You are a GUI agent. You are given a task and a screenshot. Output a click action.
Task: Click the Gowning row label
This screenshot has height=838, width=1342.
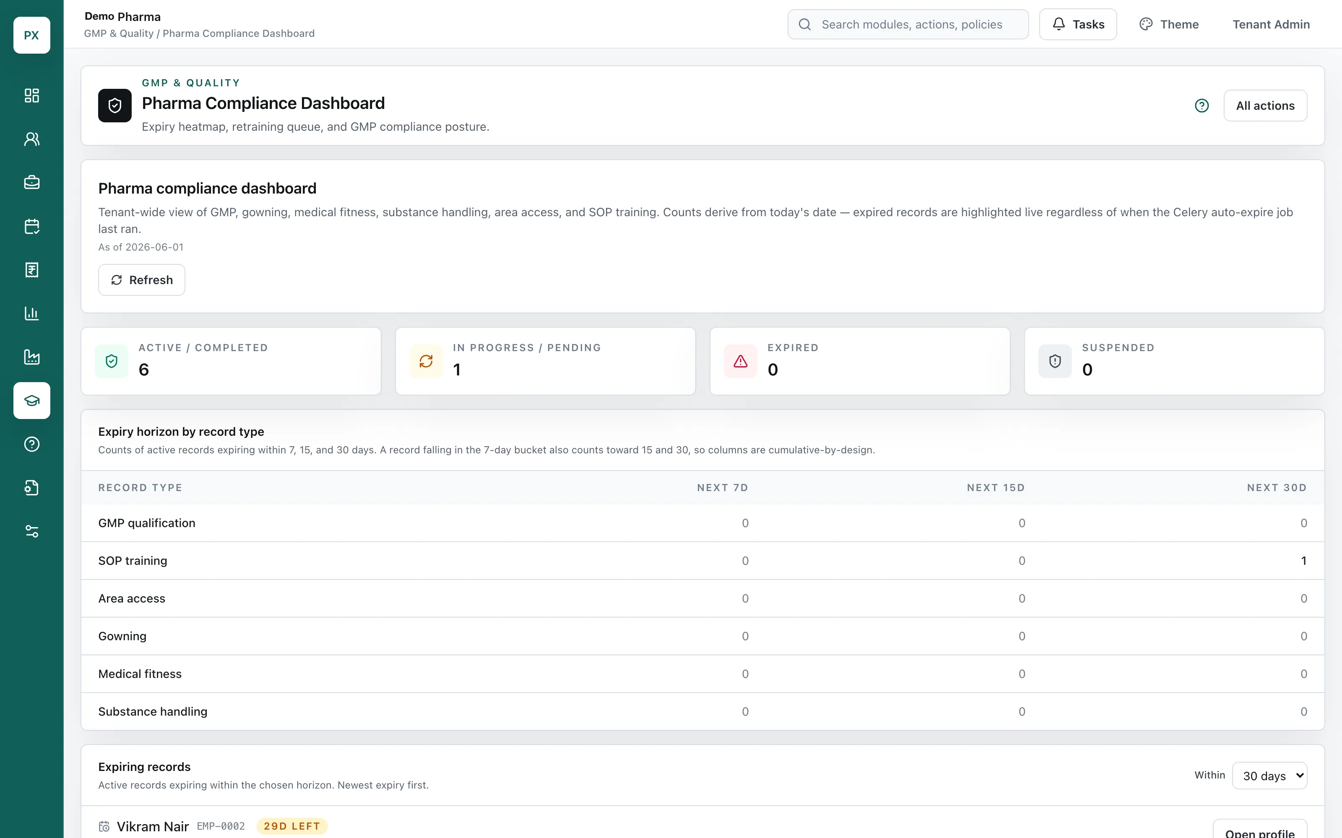[x=122, y=636]
